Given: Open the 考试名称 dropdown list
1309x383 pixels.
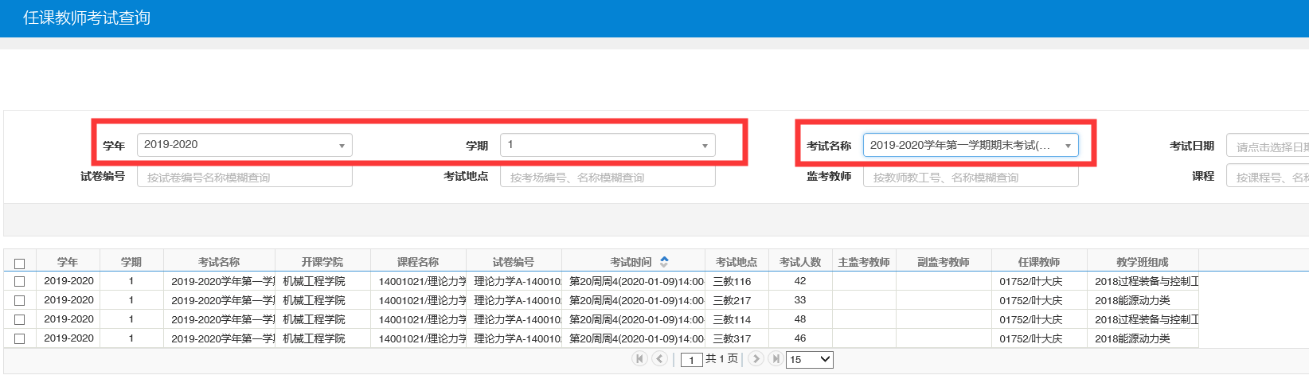Looking at the screenshot, I should tap(971, 145).
